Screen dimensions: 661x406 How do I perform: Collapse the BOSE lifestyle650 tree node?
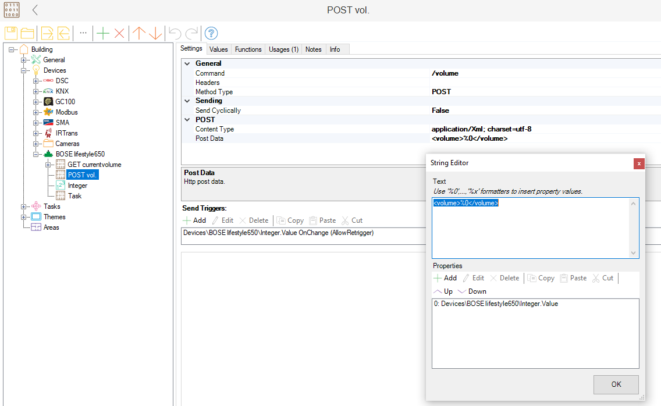pos(36,154)
